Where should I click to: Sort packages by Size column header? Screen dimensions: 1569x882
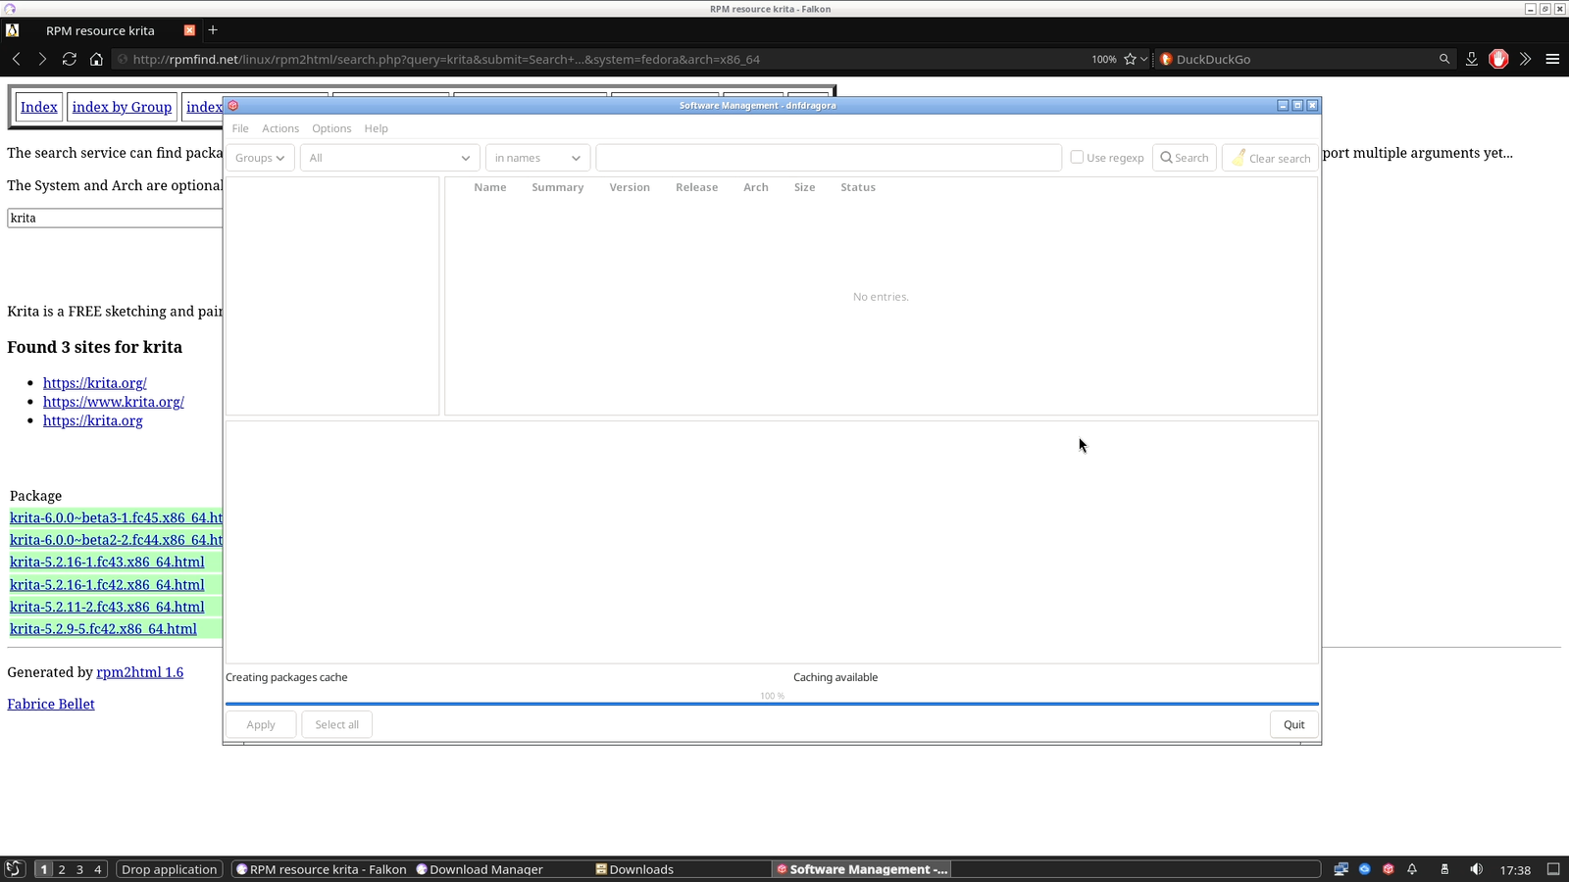coord(805,187)
